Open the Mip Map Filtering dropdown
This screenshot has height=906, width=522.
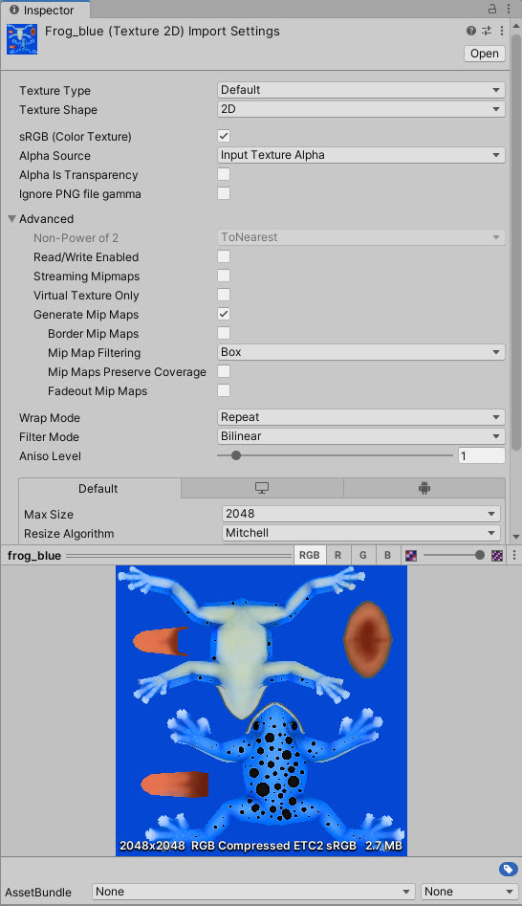click(360, 352)
